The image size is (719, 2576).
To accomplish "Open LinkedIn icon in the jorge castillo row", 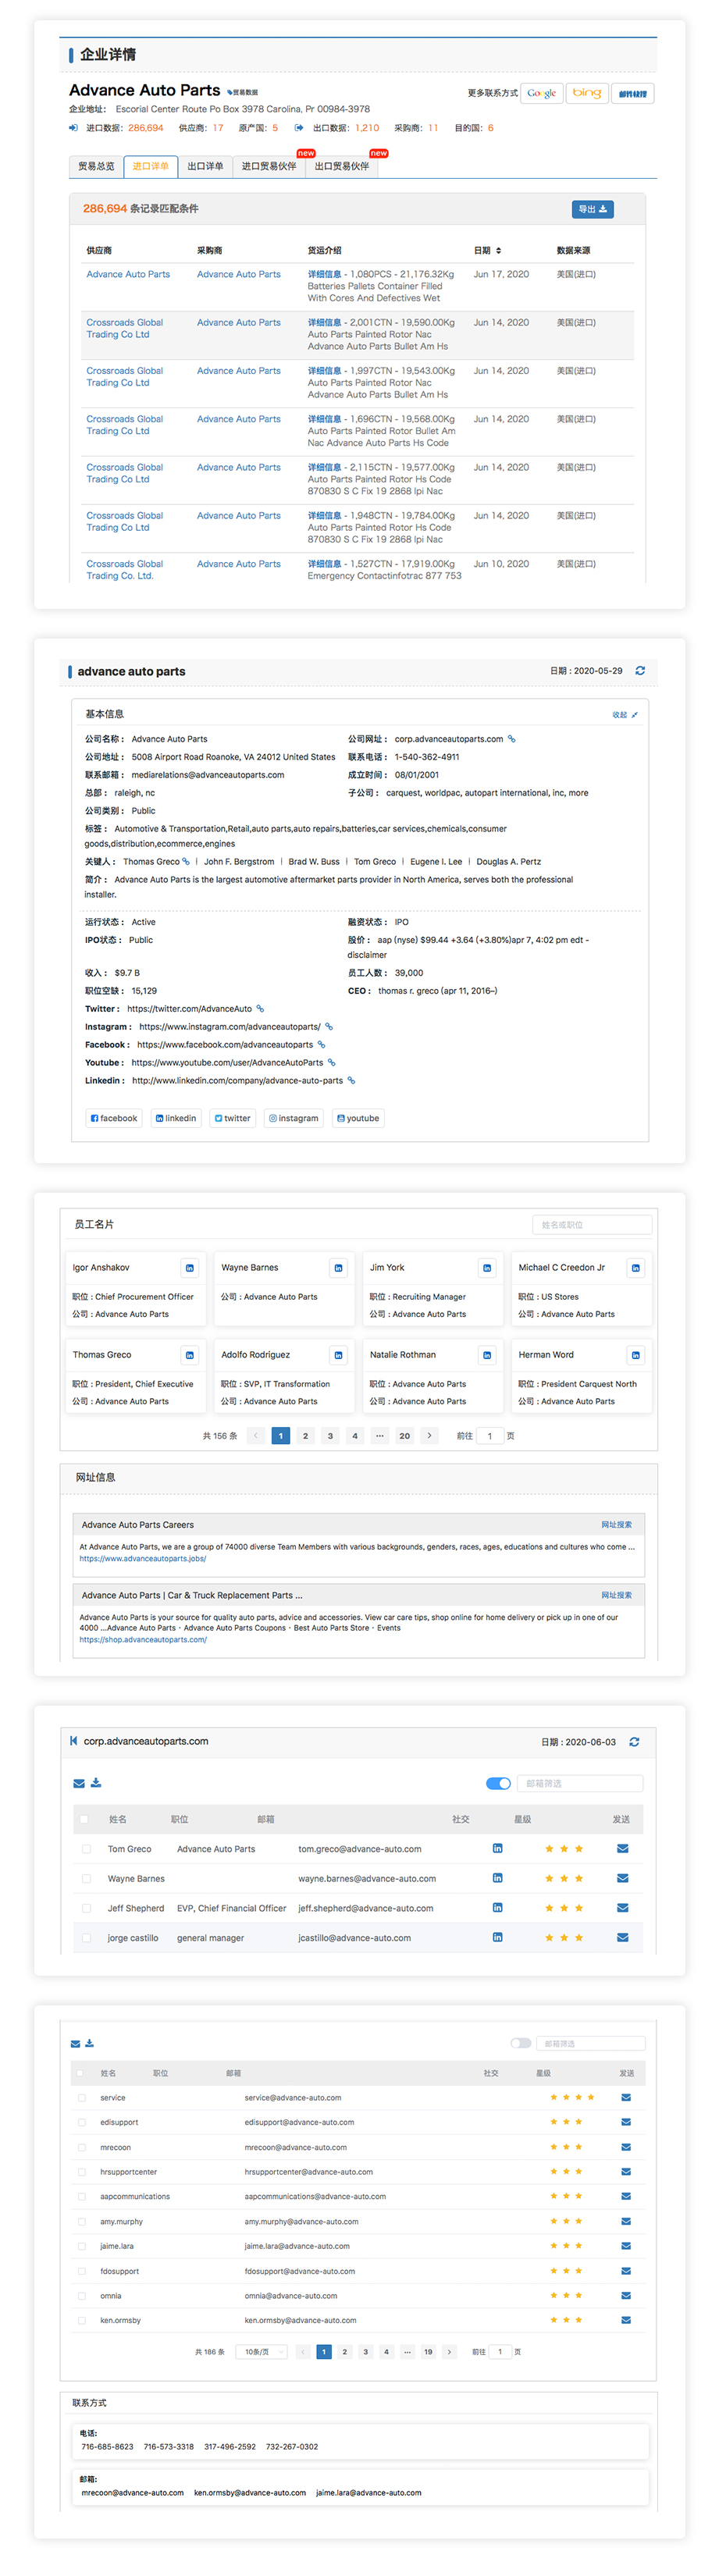I will click(x=497, y=1937).
